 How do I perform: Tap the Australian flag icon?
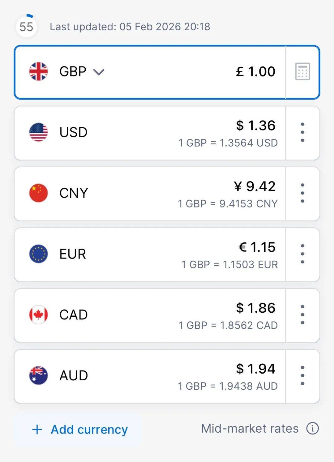click(x=38, y=375)
